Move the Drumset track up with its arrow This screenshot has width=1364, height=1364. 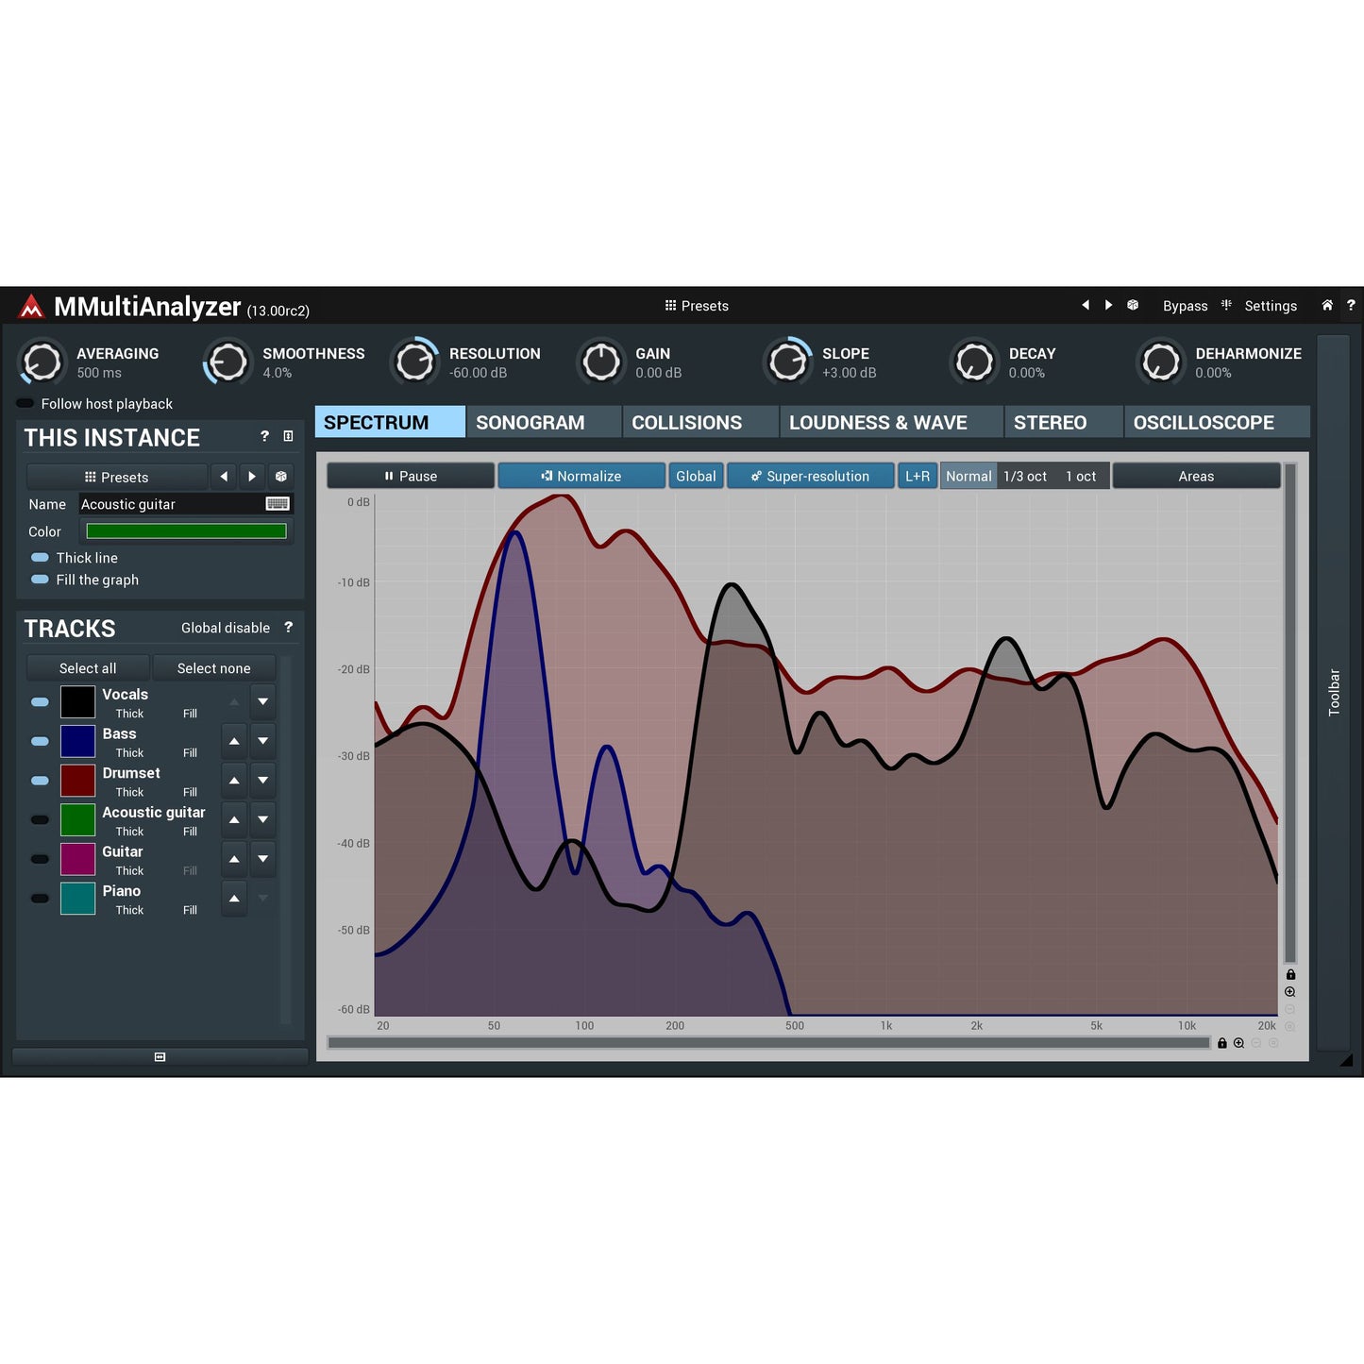233,780
